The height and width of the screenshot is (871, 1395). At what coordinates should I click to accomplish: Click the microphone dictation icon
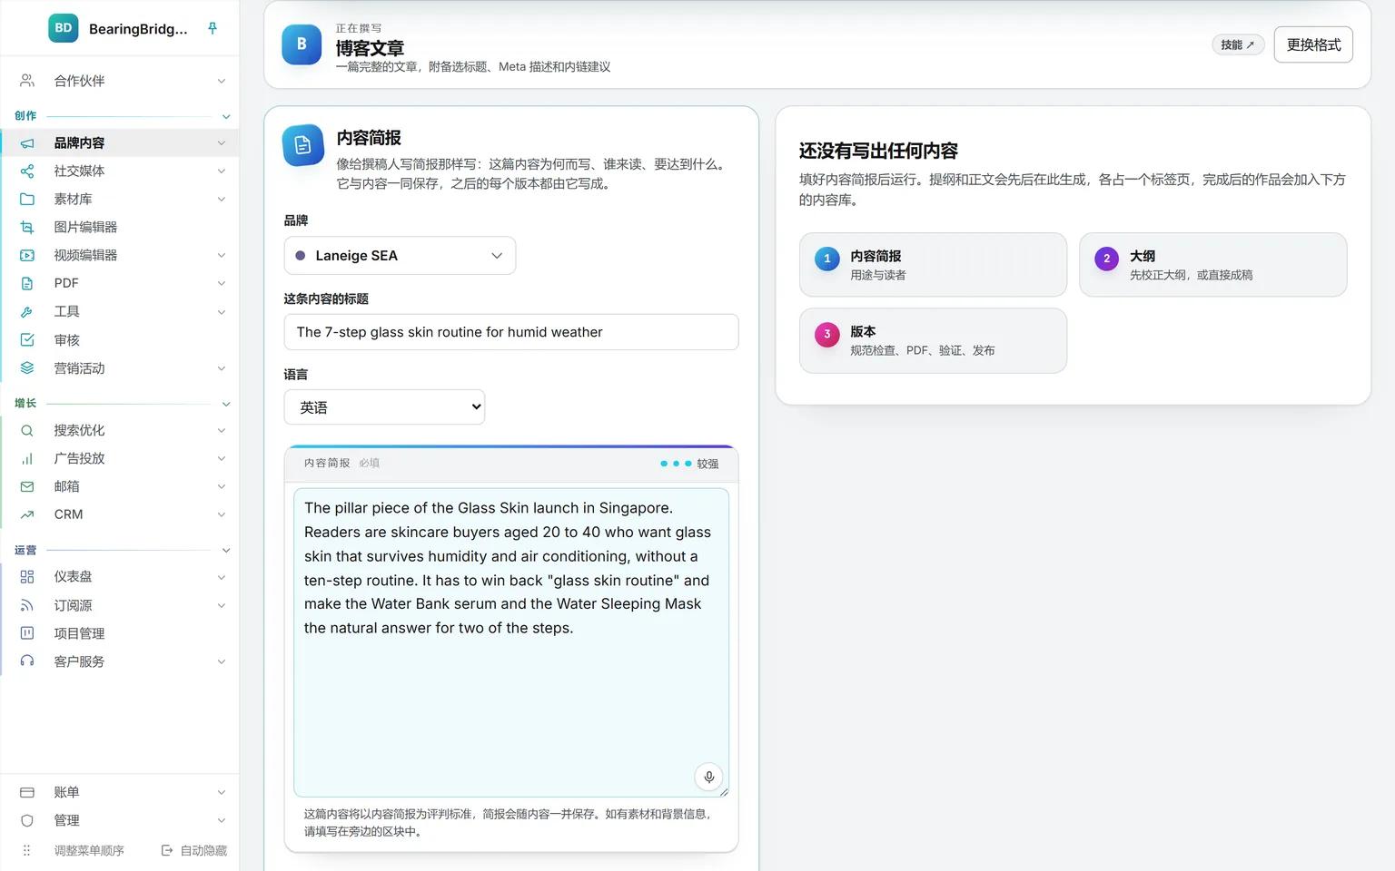click(709, 777)
